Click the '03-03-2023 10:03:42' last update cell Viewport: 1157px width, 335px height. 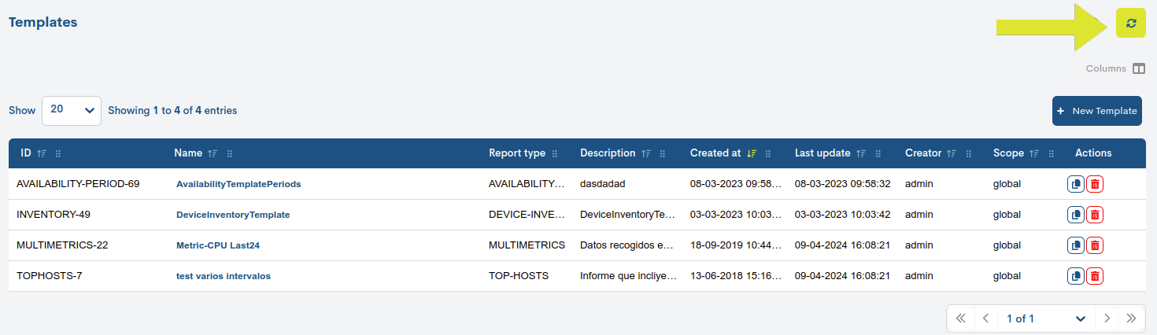point(843,215)
